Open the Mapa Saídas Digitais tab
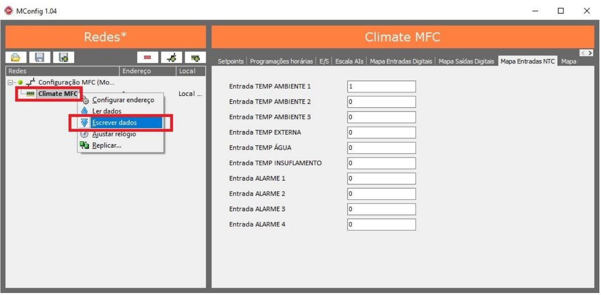601x295 pixels. click(x=466, y=61)
